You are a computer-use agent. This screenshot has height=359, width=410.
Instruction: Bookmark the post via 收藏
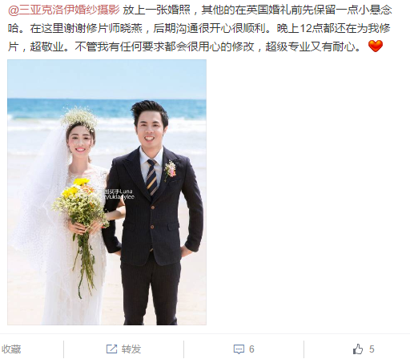click(x=11, y=349)
